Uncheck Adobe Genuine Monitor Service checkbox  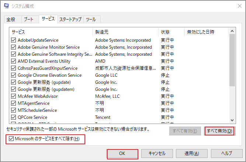click(14, 47)
